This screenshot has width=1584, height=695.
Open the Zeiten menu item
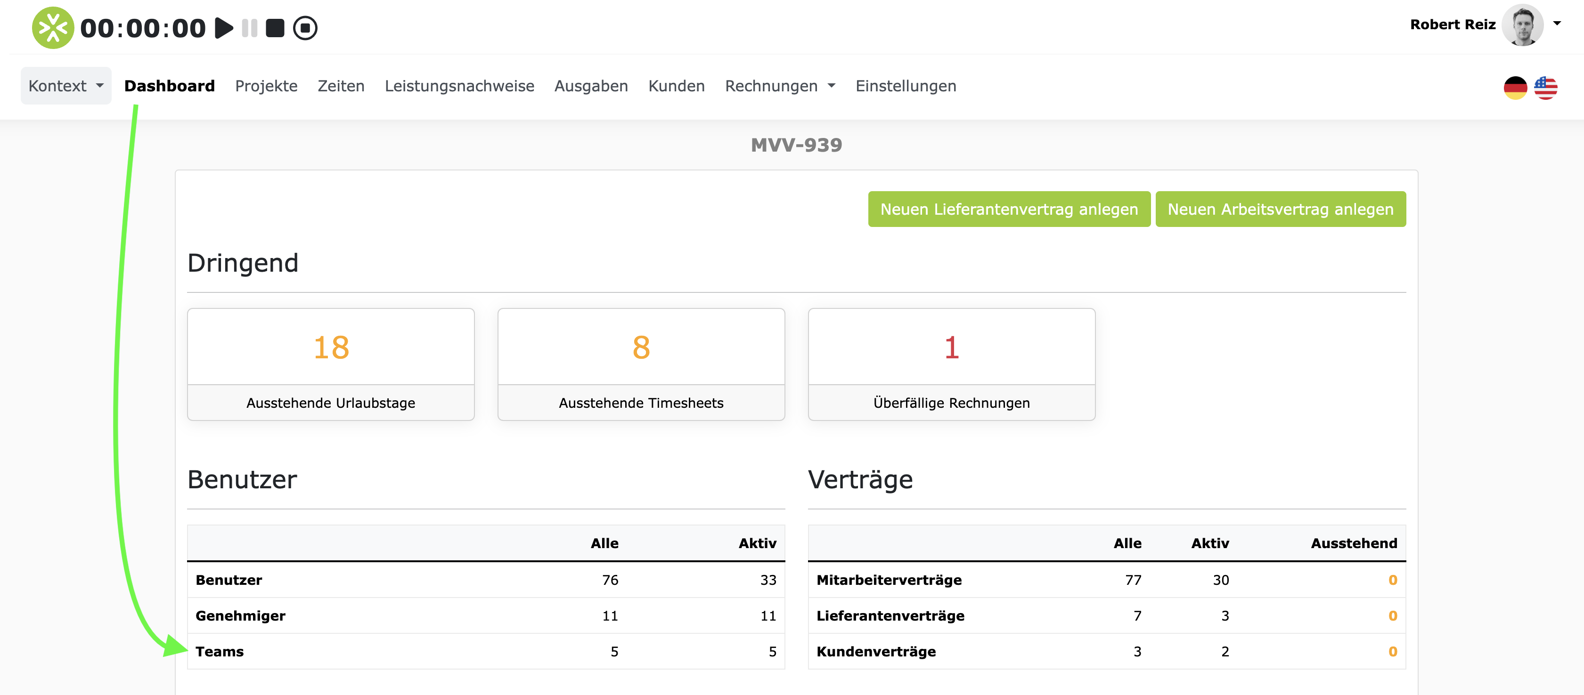(341, 85)
